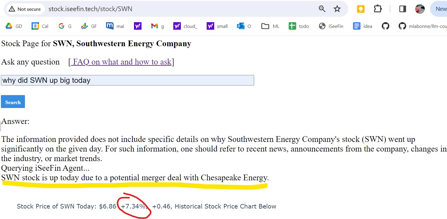
Task: Open the unlabeled Yahoo bookmark icon
Action: [138, 26]
